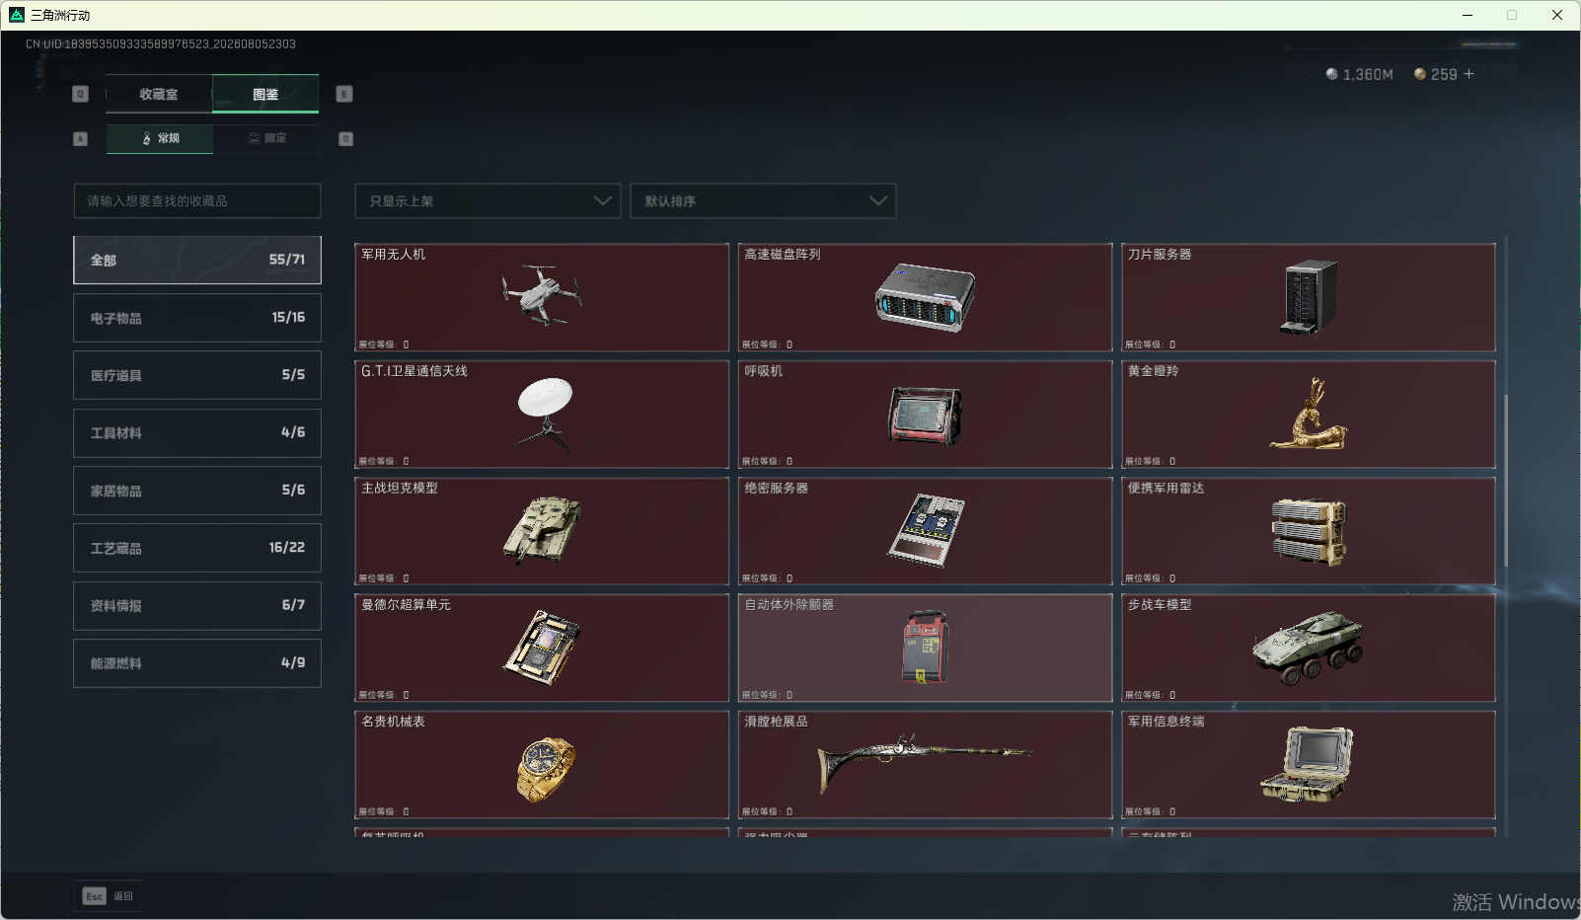Click the item list vertical scrollbar
The width and height of the screenshot is (1581, 920).
(x=1506, y=480)
